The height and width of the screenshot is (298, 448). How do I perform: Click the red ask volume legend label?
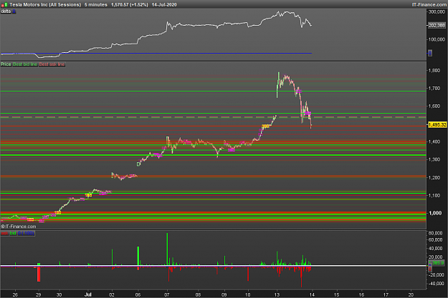[4, 234]
